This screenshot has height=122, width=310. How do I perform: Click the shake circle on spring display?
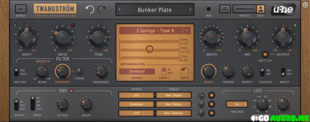[x=150, y=49]
